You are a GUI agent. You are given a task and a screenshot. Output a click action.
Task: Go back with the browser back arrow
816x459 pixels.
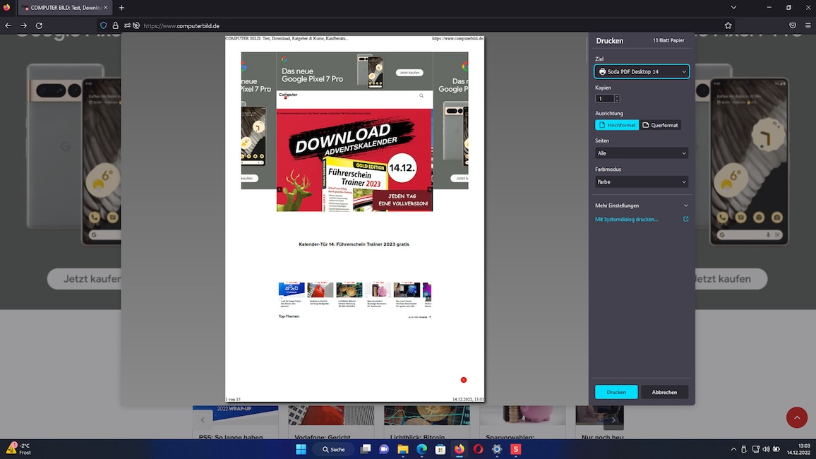pyautogui.click(x=8, y=25)
